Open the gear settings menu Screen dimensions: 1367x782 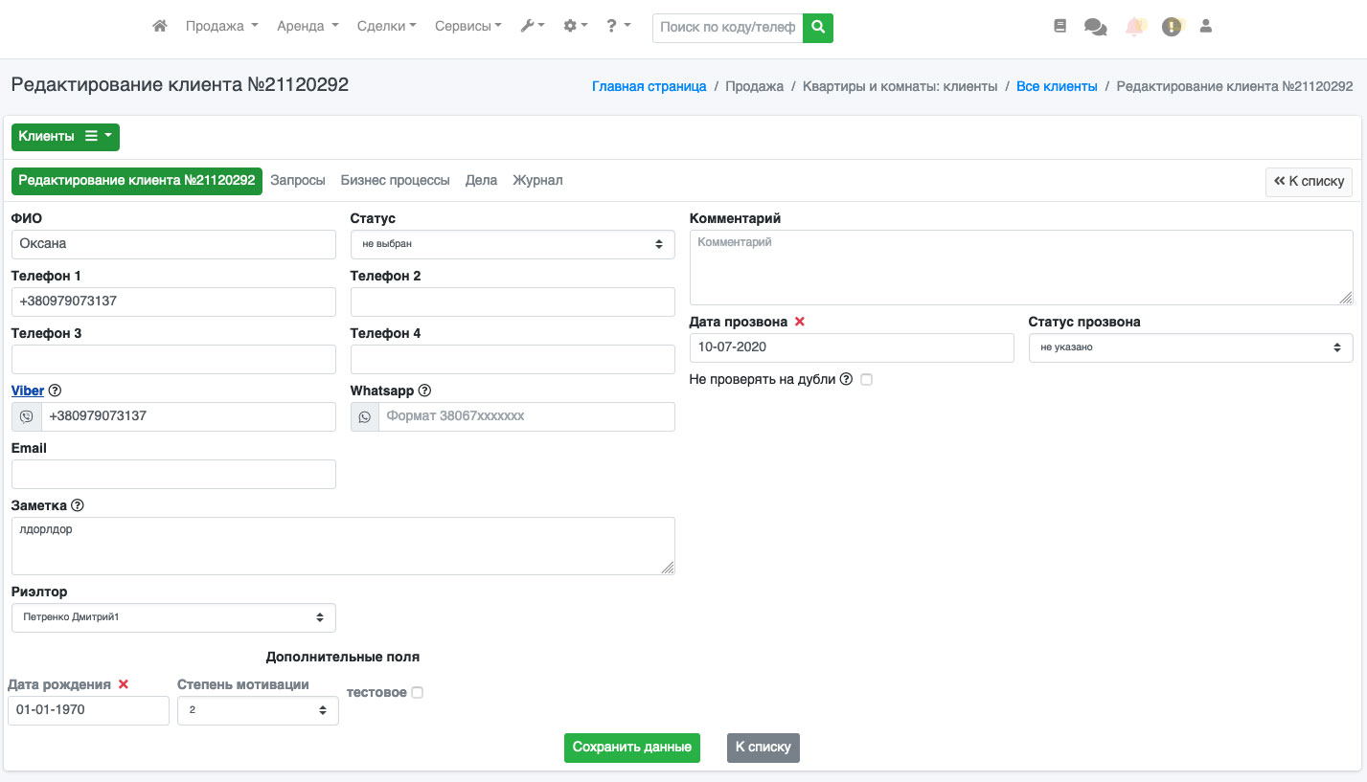point(575,27)
